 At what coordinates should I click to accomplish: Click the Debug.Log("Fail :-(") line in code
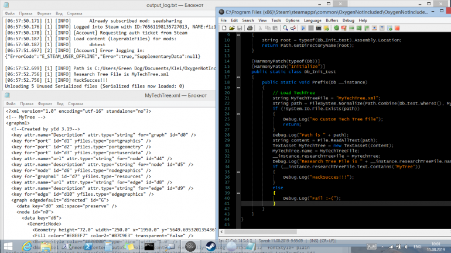[x=312, y=198]
